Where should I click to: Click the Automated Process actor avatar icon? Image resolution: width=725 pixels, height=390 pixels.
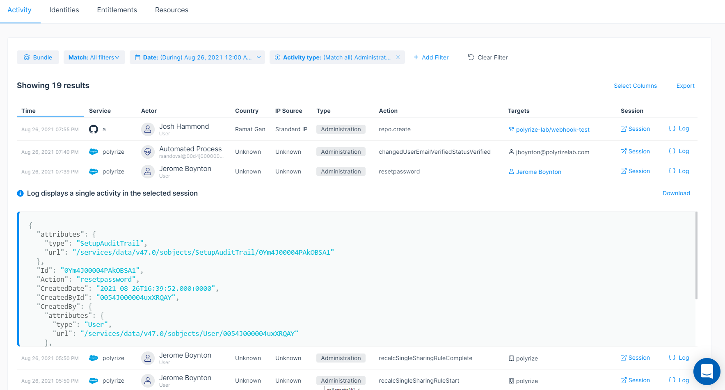tap(148, 152)
